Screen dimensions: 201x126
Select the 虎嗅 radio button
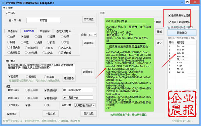38,42
